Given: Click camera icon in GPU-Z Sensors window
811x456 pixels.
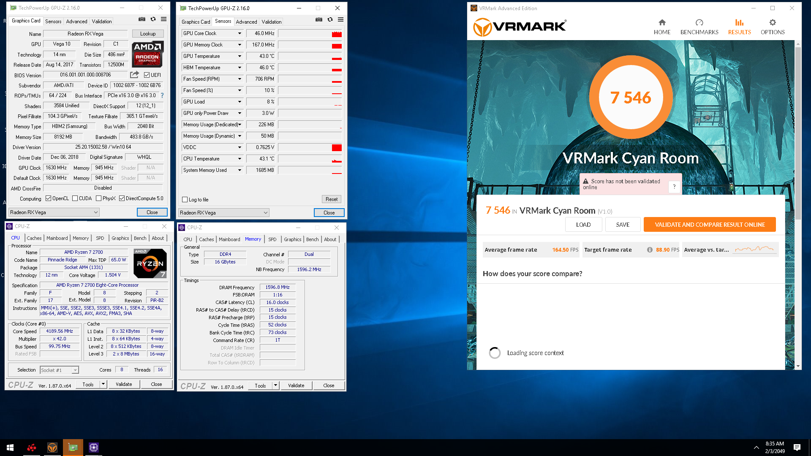Looking at the screenshot, I should click(x=319, y=20).
